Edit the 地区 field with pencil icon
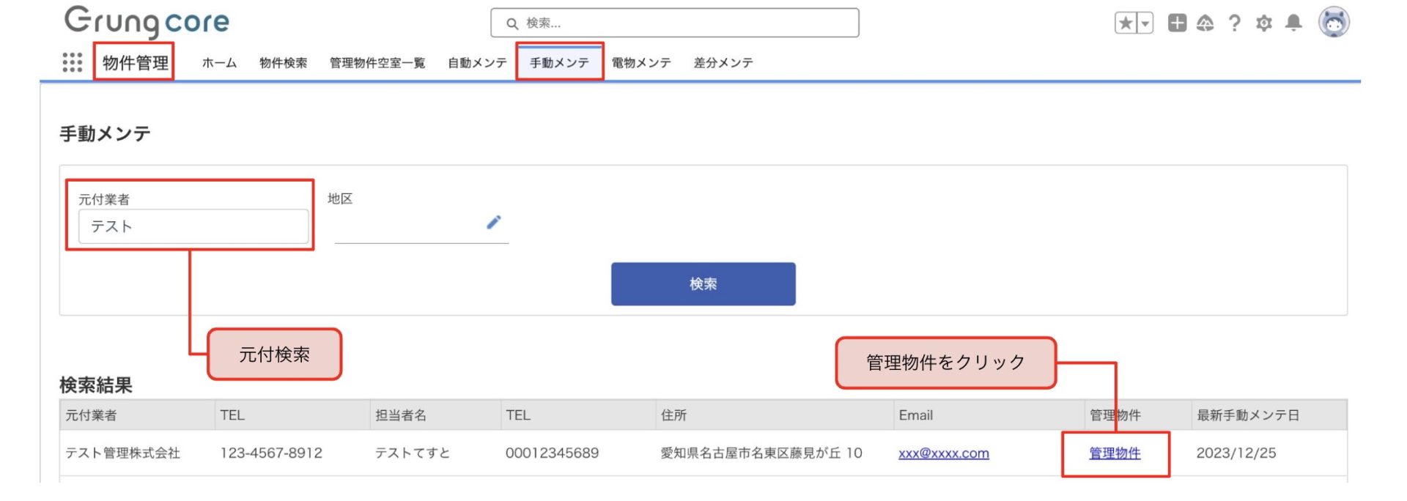The height and width of the screenshot is (501, 1407). 494,222
